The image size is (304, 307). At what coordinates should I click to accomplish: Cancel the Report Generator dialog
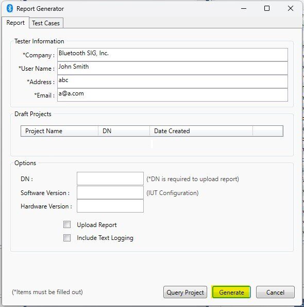click(x=275, y=292)
